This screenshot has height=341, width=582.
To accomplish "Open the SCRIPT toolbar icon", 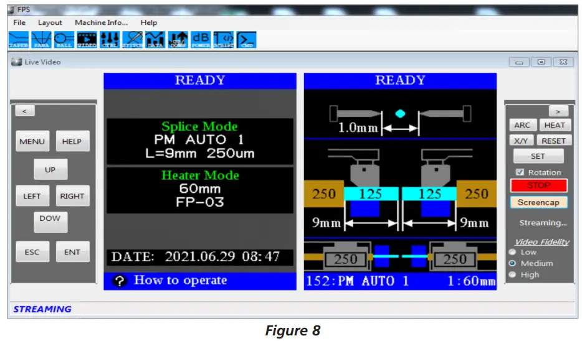I will (x=224, y=40).
